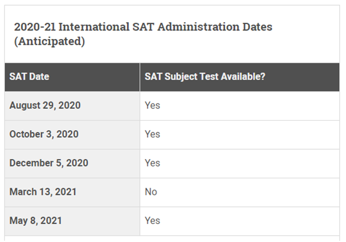Viewport: 346px width, 242px height.
Task: Click the table title heading text
Action: coord(143,34)
